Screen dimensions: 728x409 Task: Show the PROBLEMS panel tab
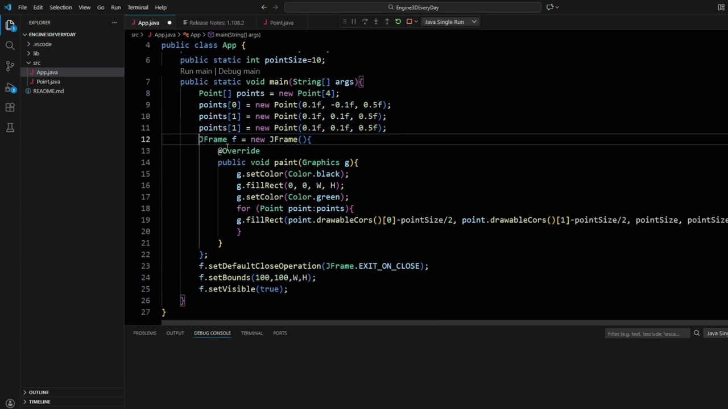click(144, 333)
